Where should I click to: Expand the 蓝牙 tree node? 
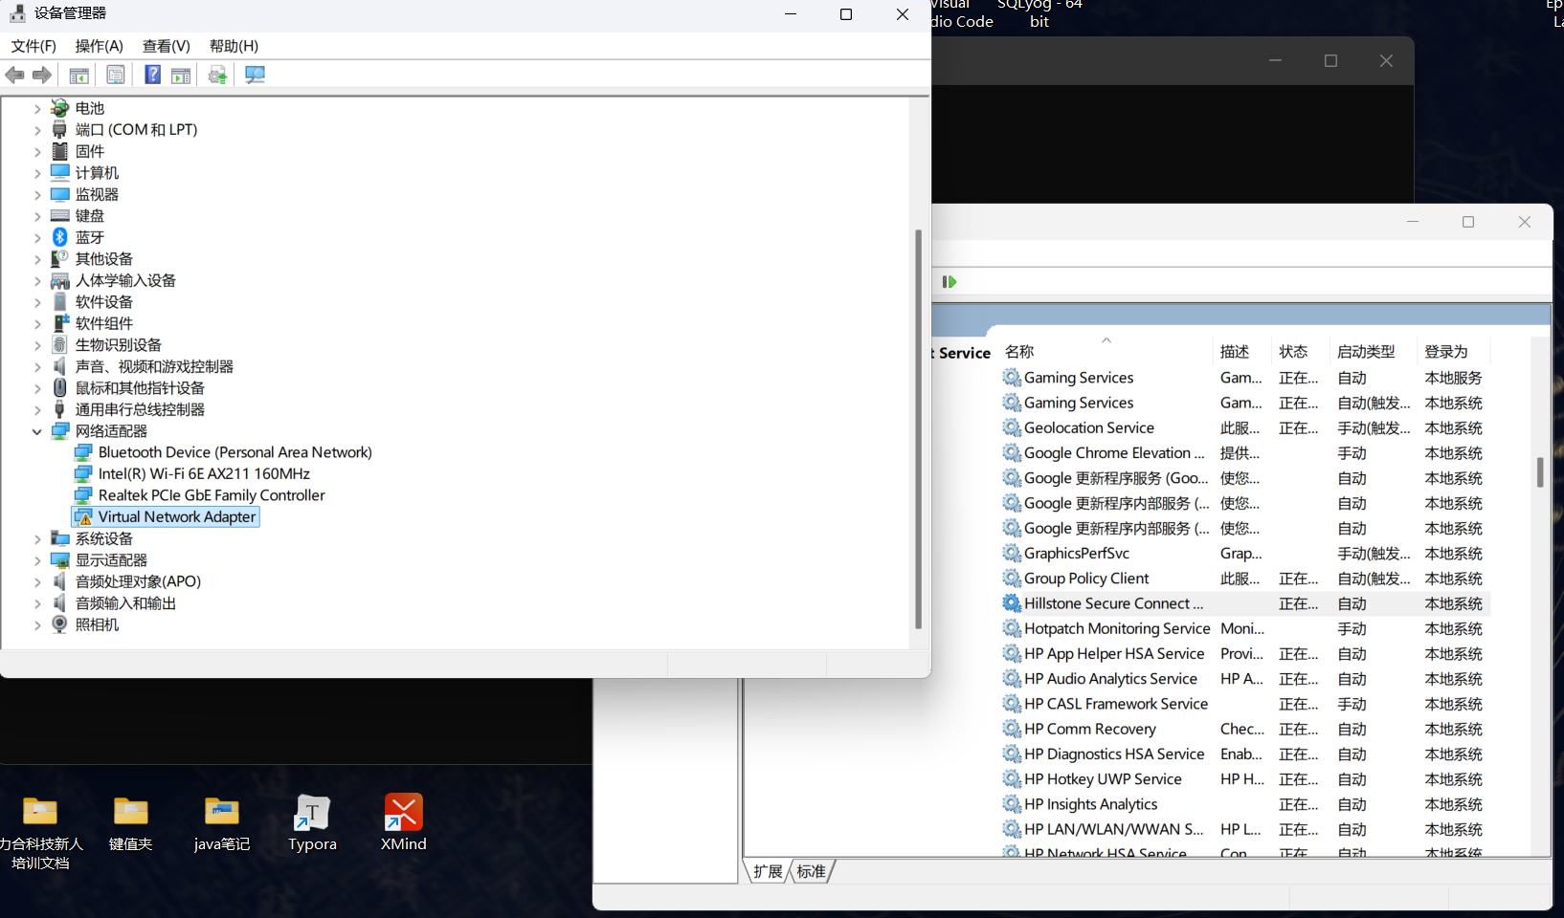click(x=37, y=237)
